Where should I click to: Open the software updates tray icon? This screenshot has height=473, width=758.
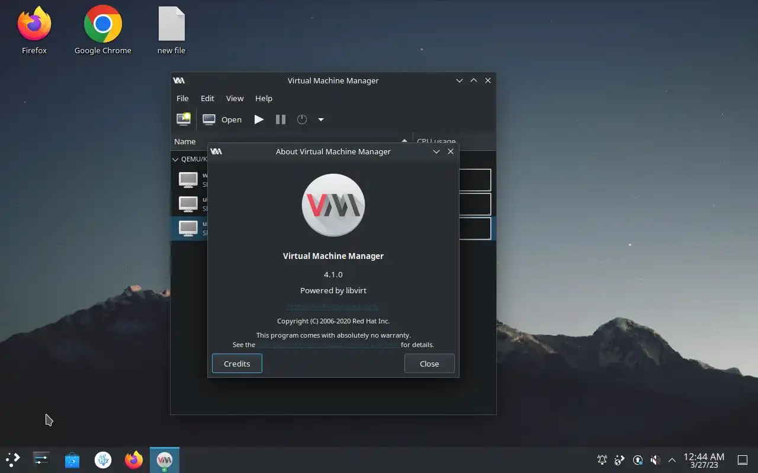tap(638, 459)
